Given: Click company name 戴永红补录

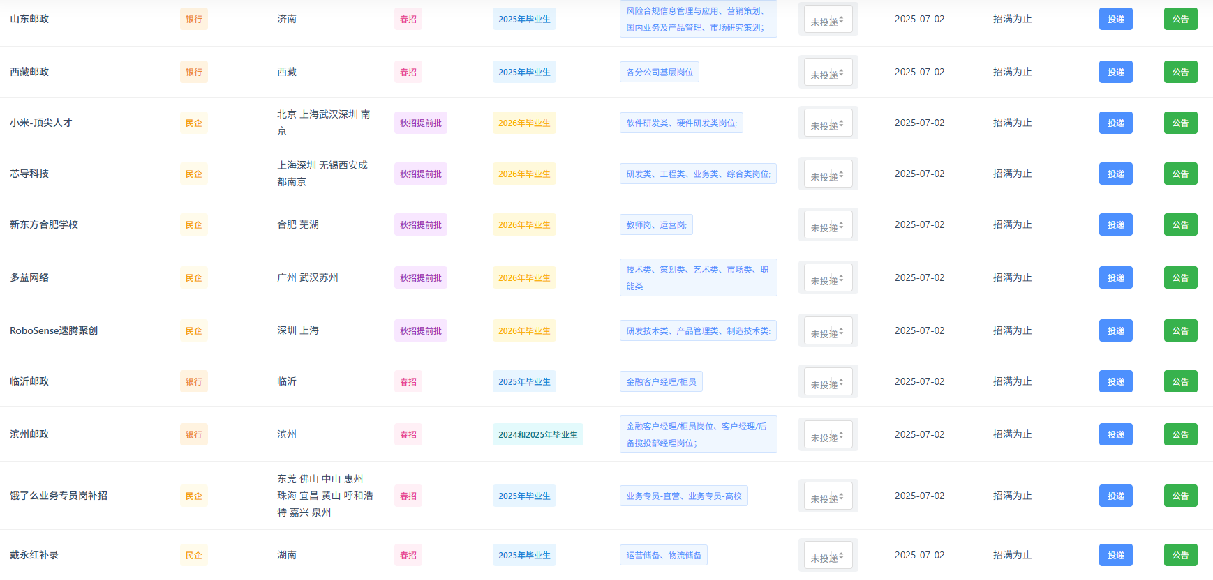Looking at the screenshot, I should tap(34, 555).
